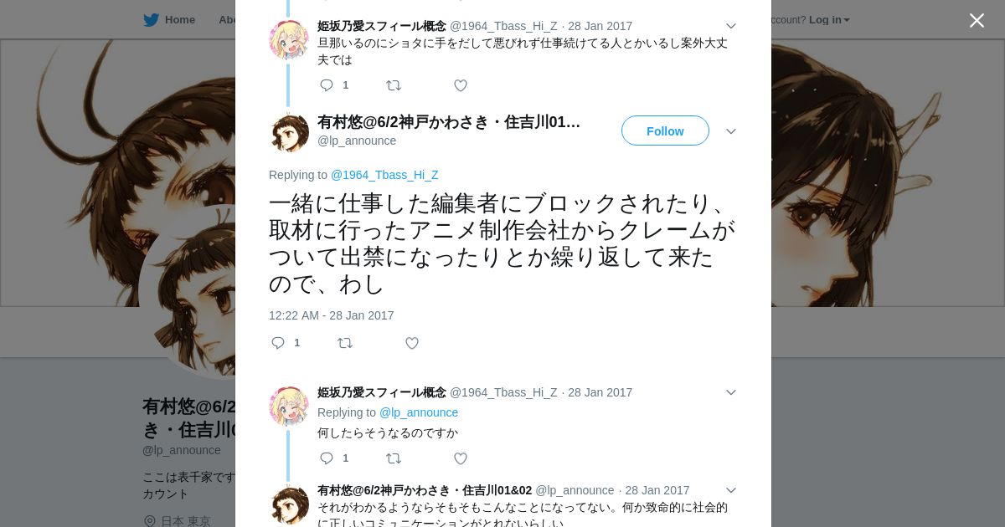Like the main tweet by lp_announce
Screen dimensions: 1005x527
click(x=412, y=343)
